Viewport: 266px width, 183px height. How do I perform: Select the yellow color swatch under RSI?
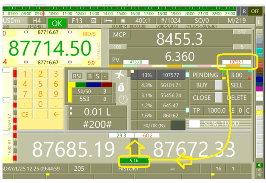72,85
